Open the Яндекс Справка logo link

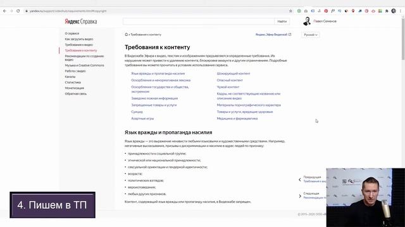tap(81, 21)
